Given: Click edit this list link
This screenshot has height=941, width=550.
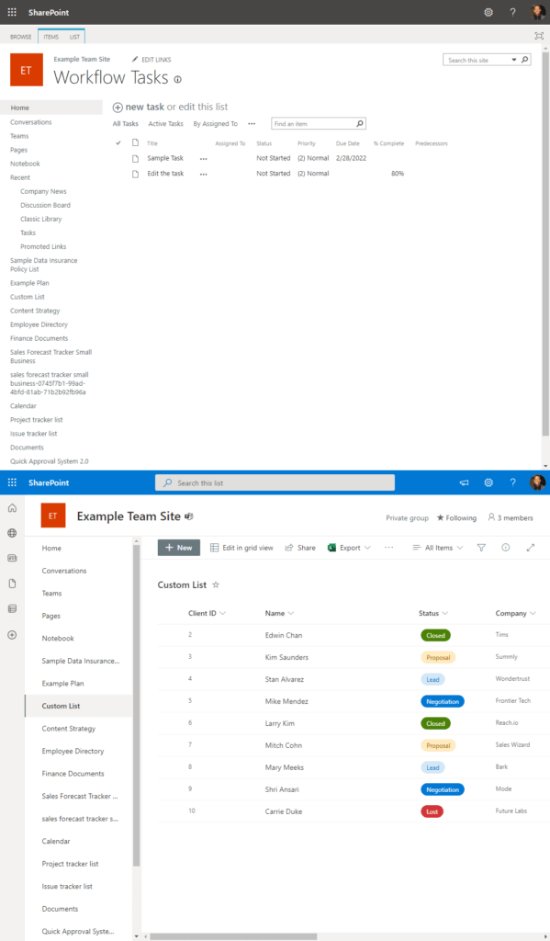Looking at the screenshot, I should pyautogui.click(x=204, y=107).
